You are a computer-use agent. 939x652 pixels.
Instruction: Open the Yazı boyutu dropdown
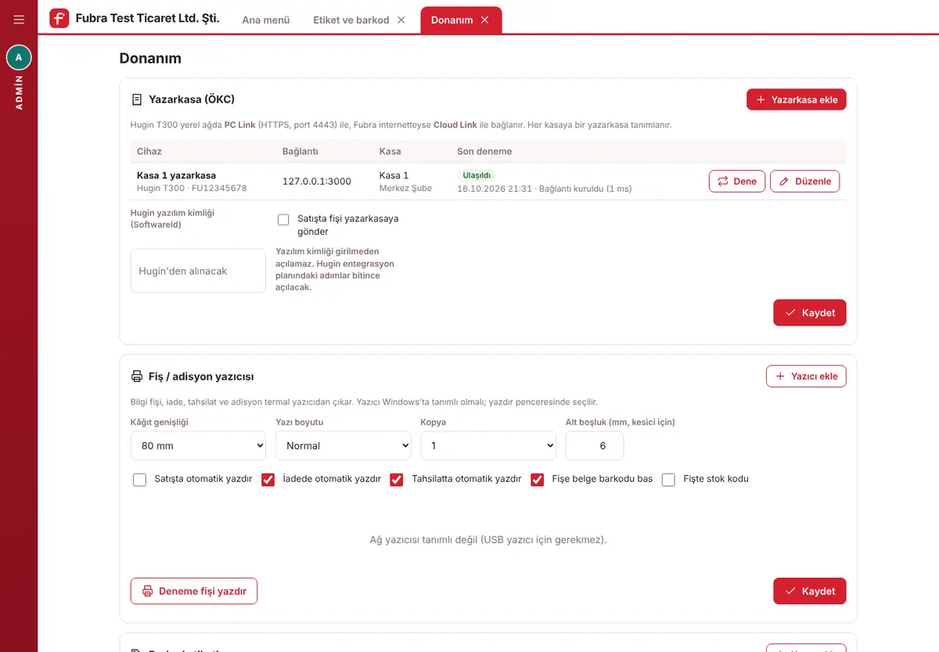pyautogui.click(x=344, y=445)
